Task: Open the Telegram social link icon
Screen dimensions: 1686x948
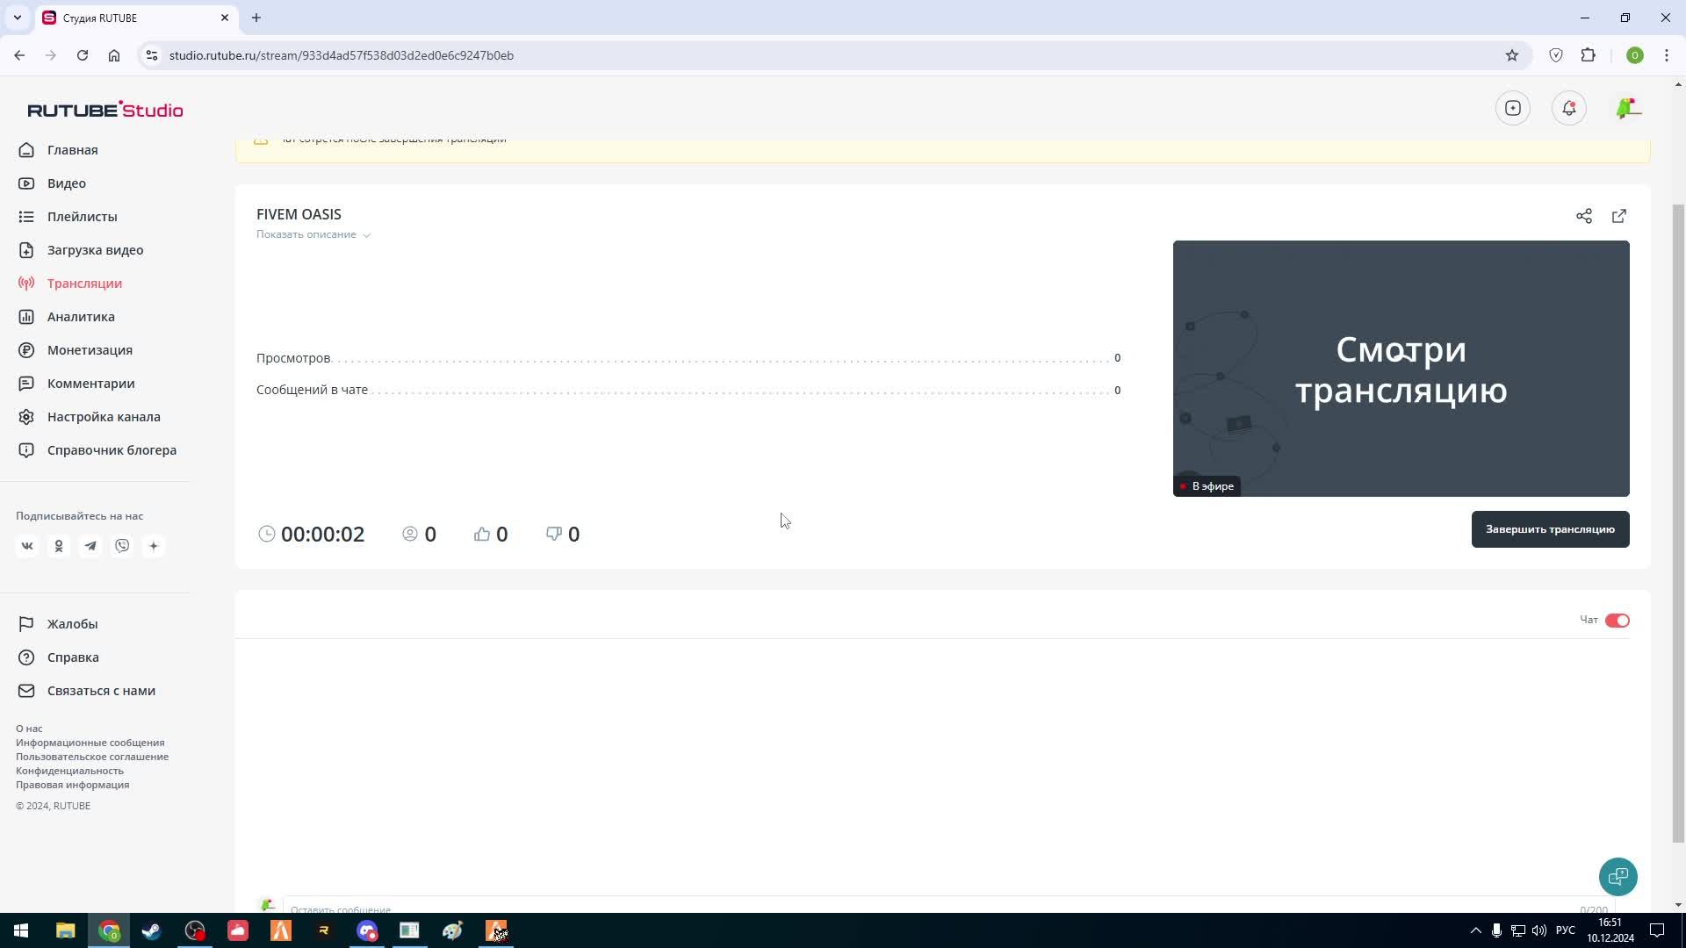Action: (x=90, y=546)
